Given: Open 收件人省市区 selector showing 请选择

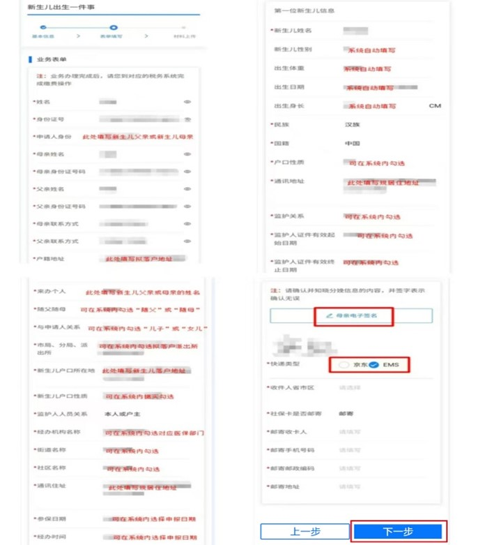Looking at the screenshot, I should pos(350,387).
